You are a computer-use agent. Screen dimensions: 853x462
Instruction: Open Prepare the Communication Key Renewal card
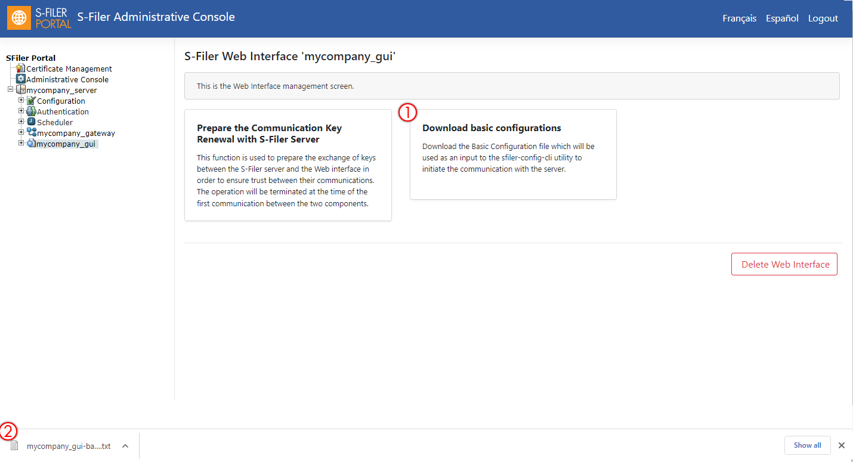[x=288, y=165]
